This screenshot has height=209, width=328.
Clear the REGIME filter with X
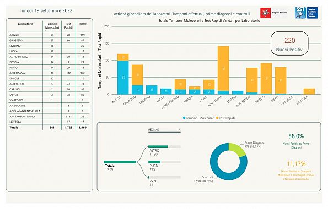(x=179, y=130)
